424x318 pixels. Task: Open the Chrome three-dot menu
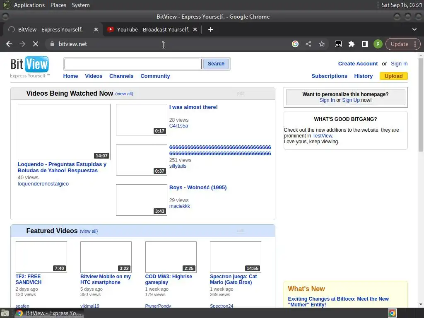tap(415, 44)
